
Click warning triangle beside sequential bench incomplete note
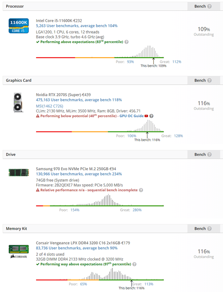(38, 189)
